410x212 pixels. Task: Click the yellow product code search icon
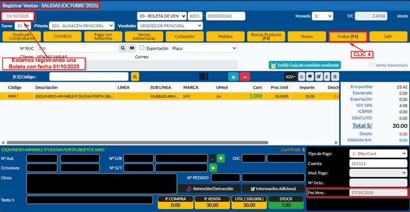coord(135,77)
